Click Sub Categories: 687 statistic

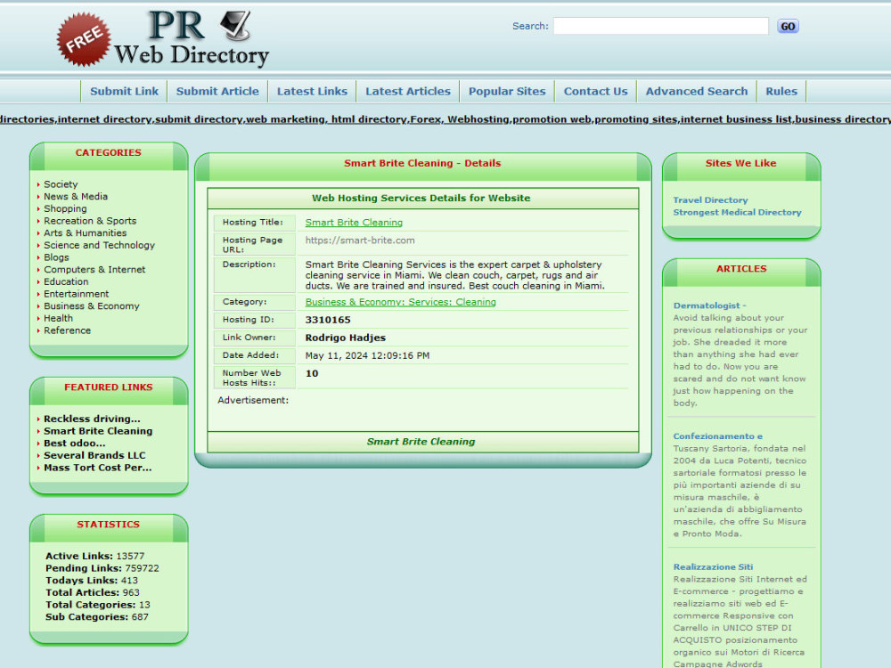point(96,617)
